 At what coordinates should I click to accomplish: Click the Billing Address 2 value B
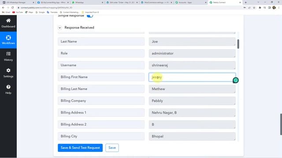(x=192, y=124)
